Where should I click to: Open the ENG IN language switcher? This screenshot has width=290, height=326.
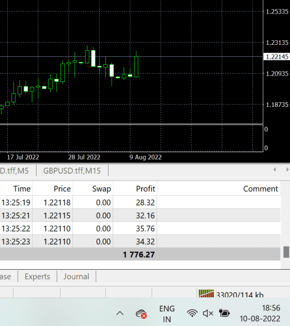click(167, 313)
